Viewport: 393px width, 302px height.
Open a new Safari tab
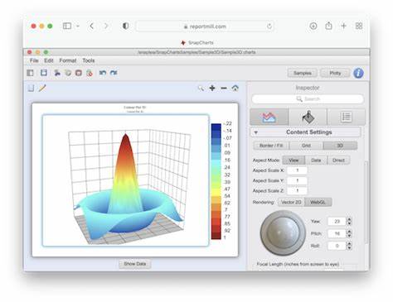pos(343,26)
